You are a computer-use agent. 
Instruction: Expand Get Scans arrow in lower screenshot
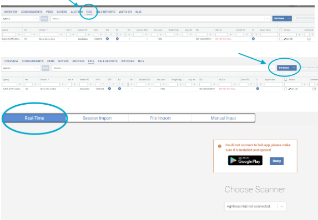[x=294, y=68]
